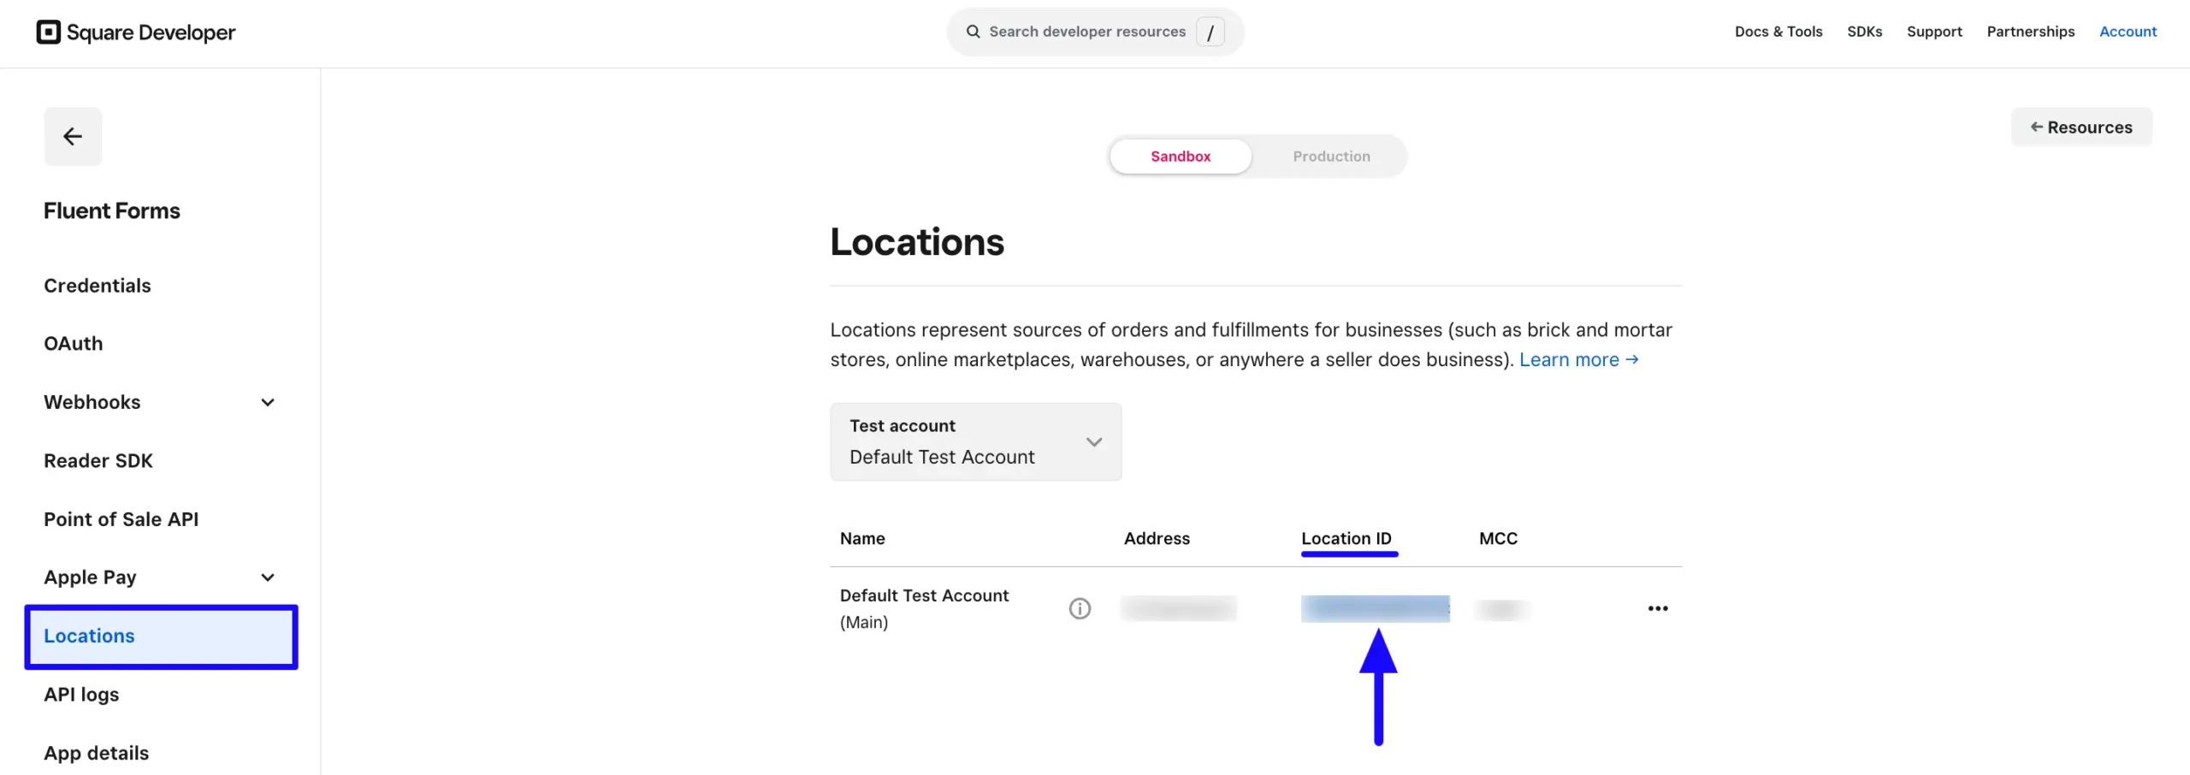Viewport: 2190px width, 775px height.
Task: Click the back arrow button in sidebar
Action: coord(73,136)
